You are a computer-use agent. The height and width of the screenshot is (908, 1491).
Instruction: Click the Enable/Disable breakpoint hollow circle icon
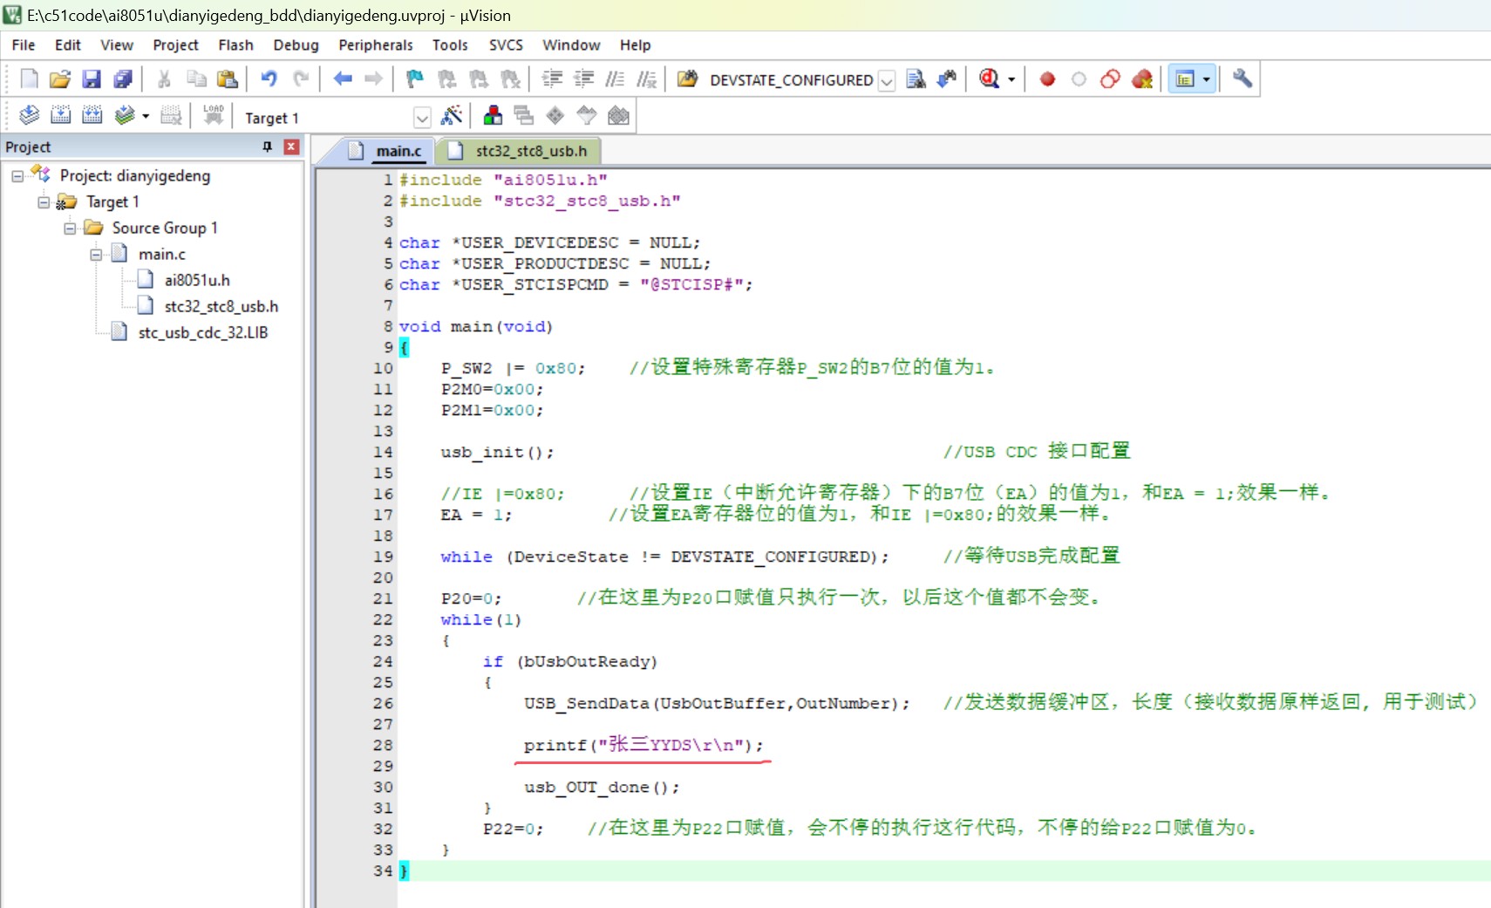click(x=1079, y=79)
